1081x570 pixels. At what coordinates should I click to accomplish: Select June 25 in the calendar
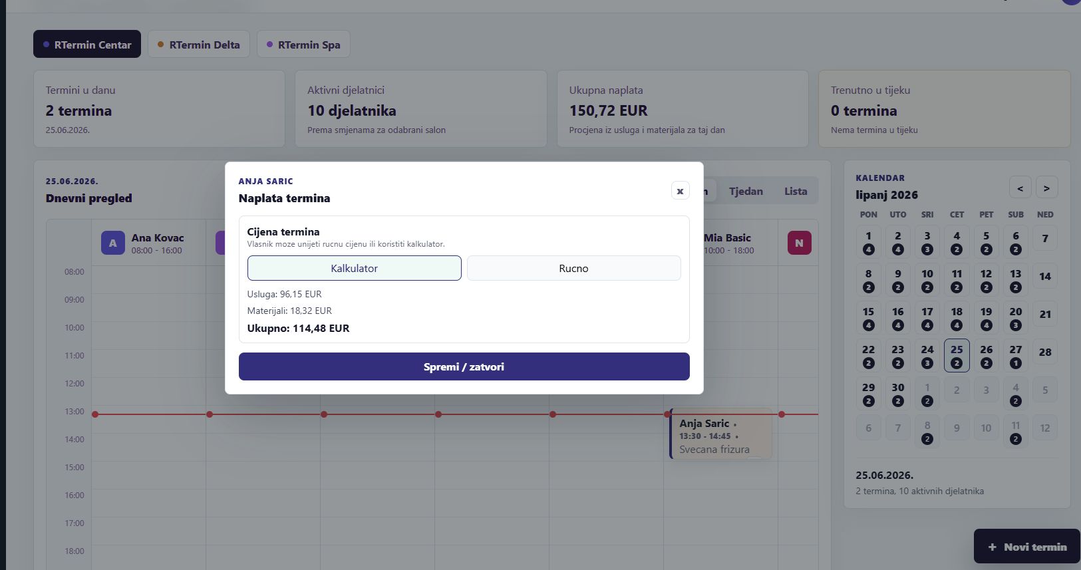click(957, 355)
